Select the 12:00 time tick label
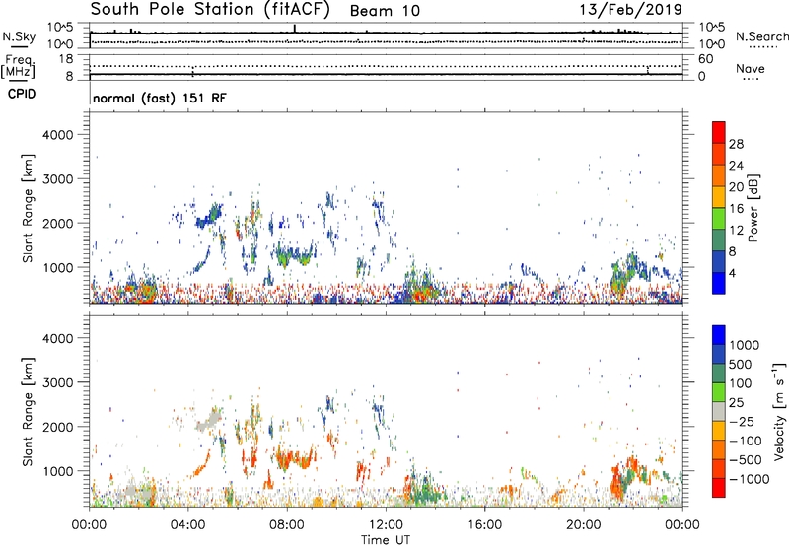Image resolution: width=789 pixels, height=546 pixels. click(386, 525)
